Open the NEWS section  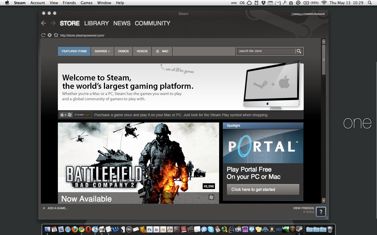[122, 23]
